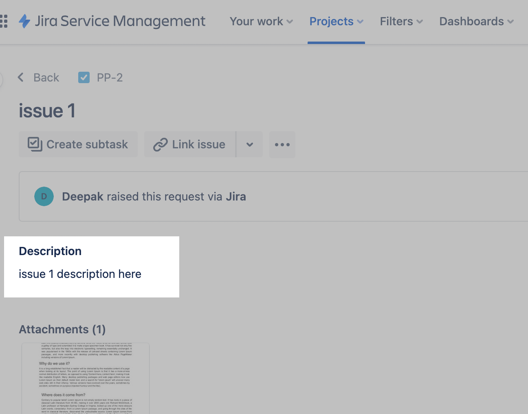
Task: Go back using the Back link
Action: [x=39, y=77]
